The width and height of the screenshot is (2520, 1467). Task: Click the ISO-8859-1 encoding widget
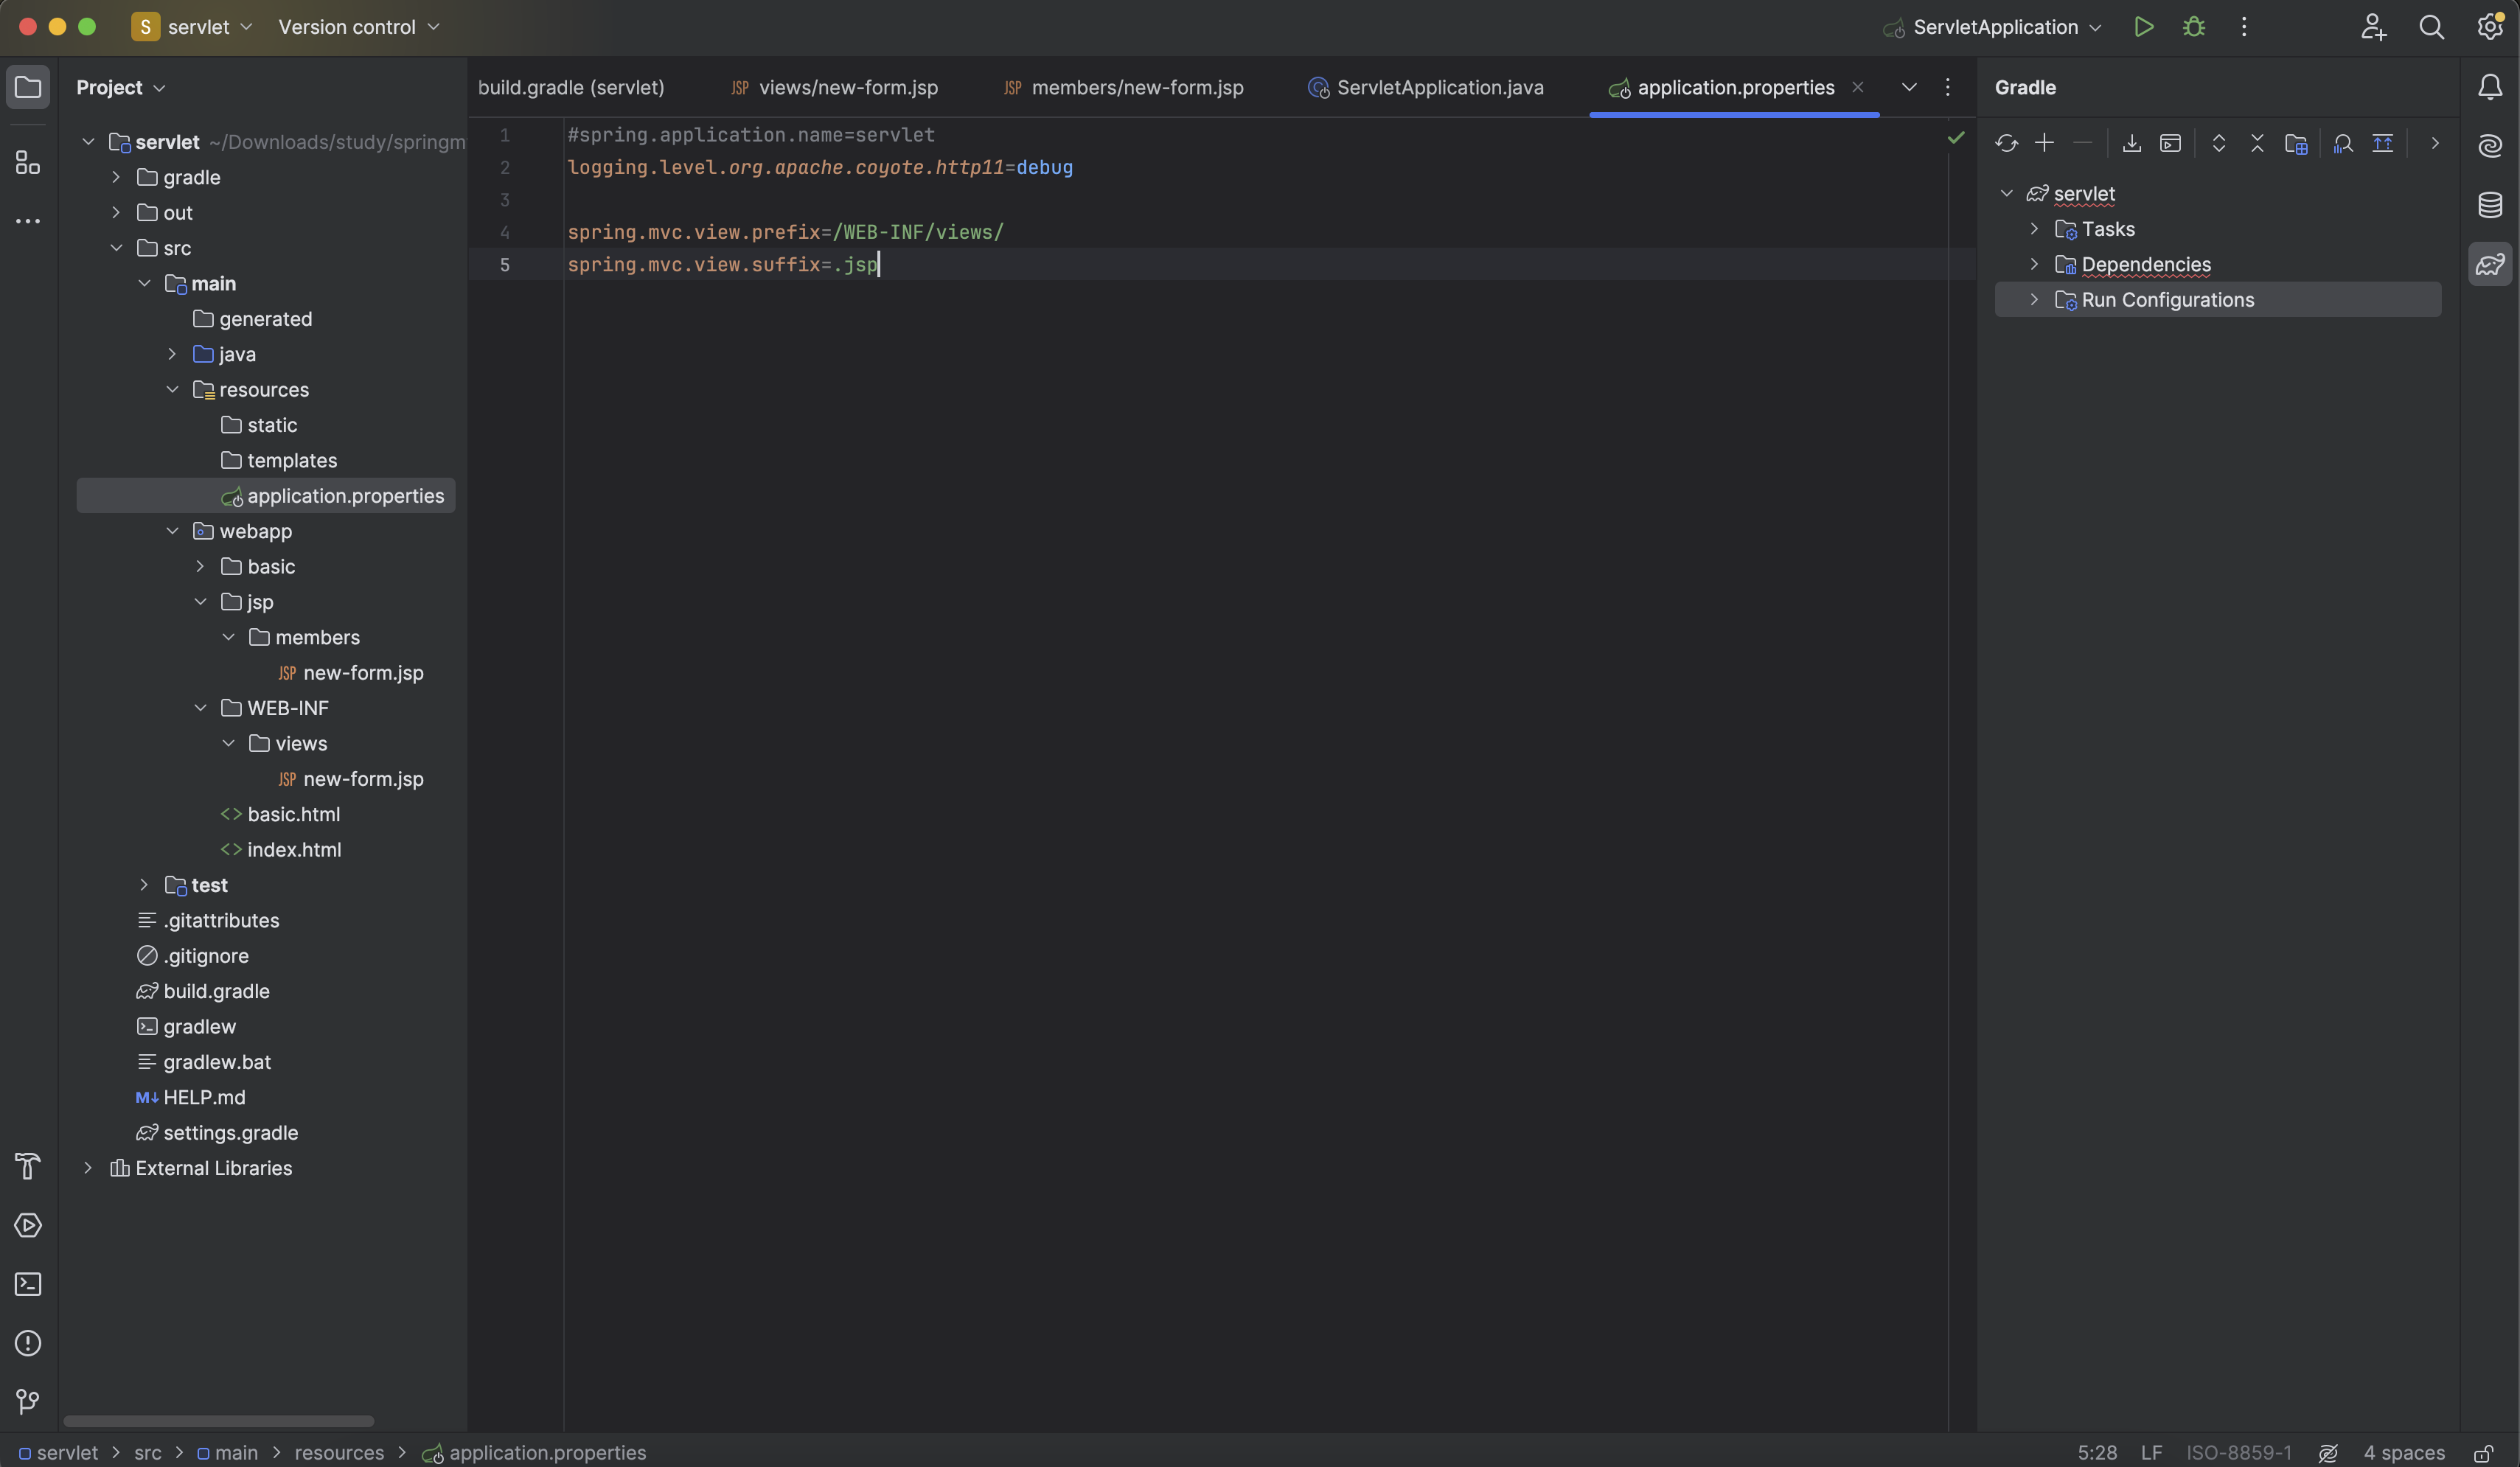(x=2239, y=1453)
